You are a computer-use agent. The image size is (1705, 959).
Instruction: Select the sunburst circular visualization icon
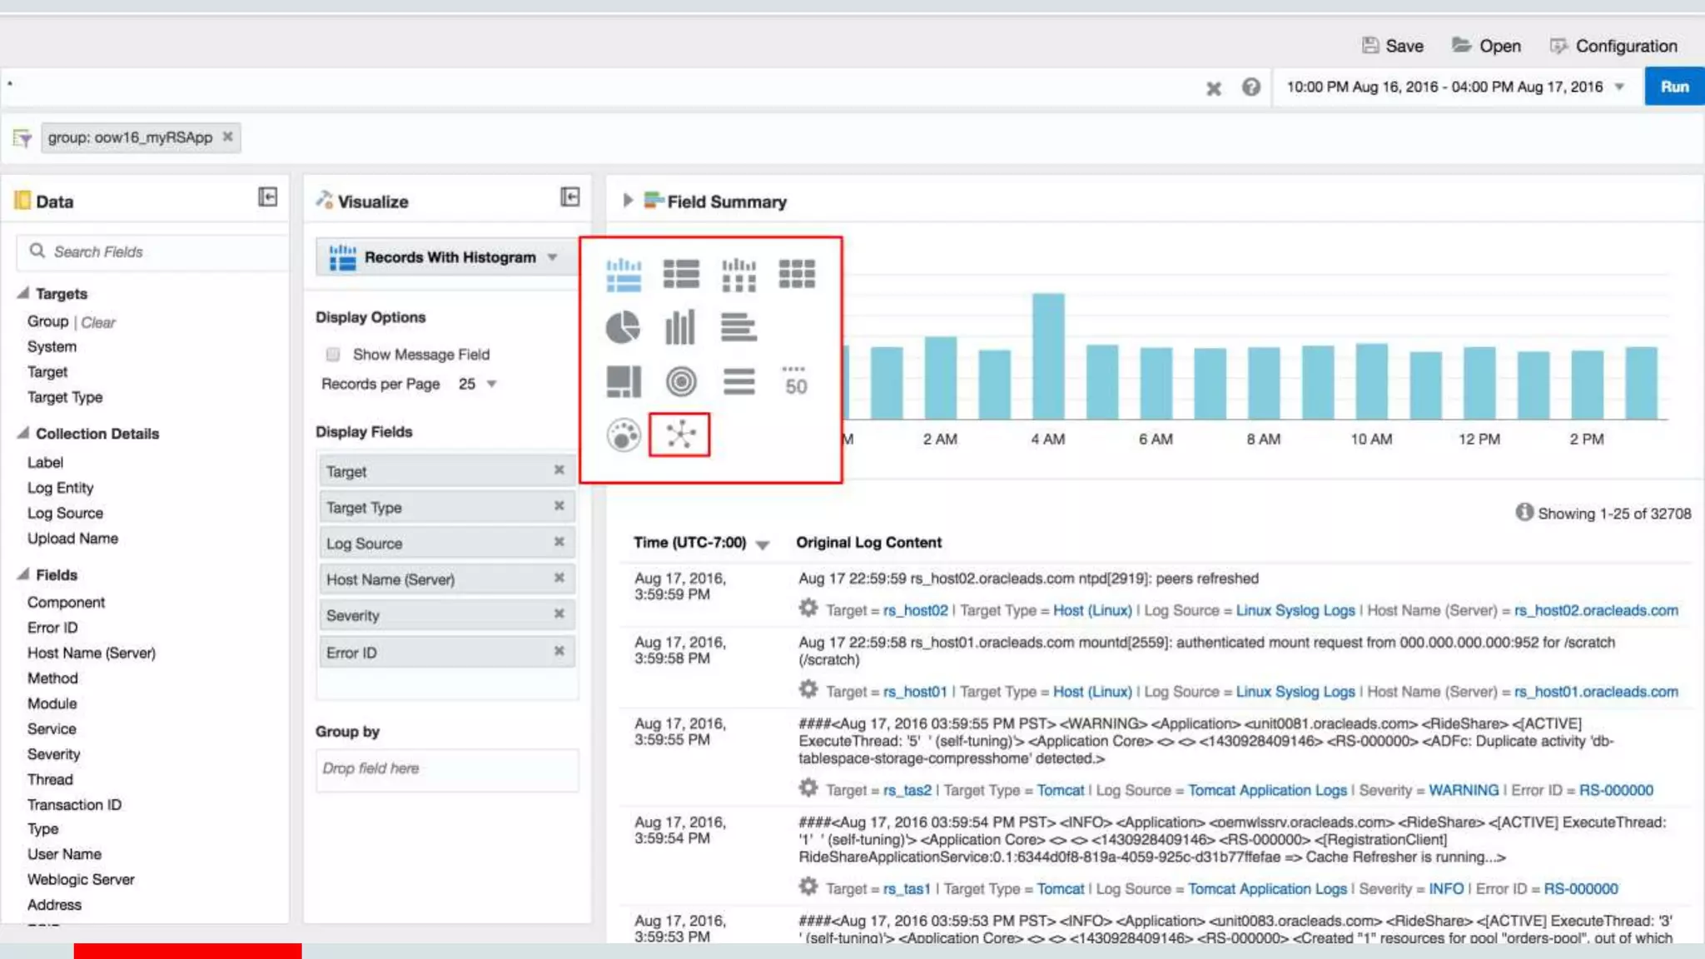[x=680, y=382]
